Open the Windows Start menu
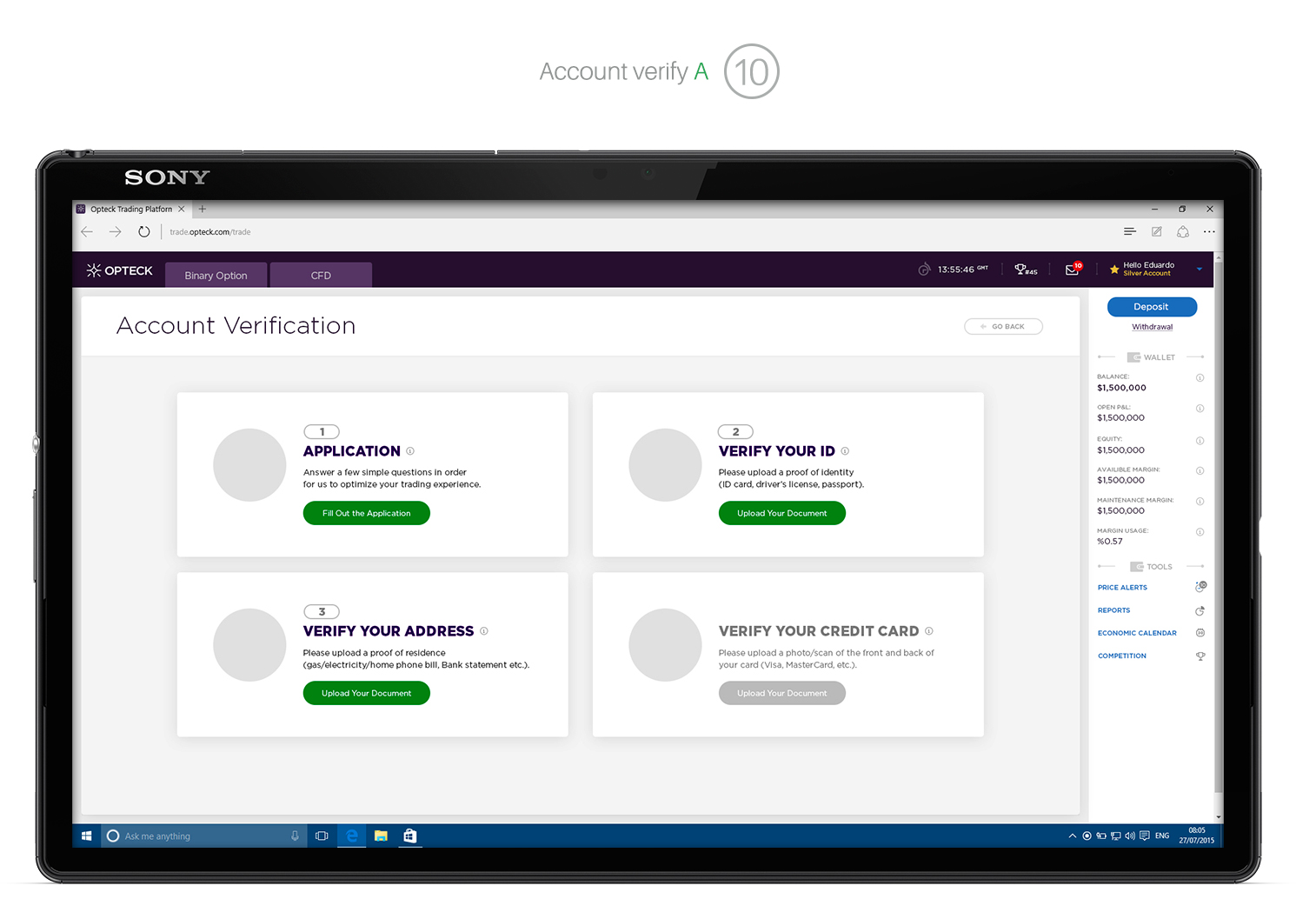Image resolution: width=1296 pixels, height=919 pixels. point(87,836)
